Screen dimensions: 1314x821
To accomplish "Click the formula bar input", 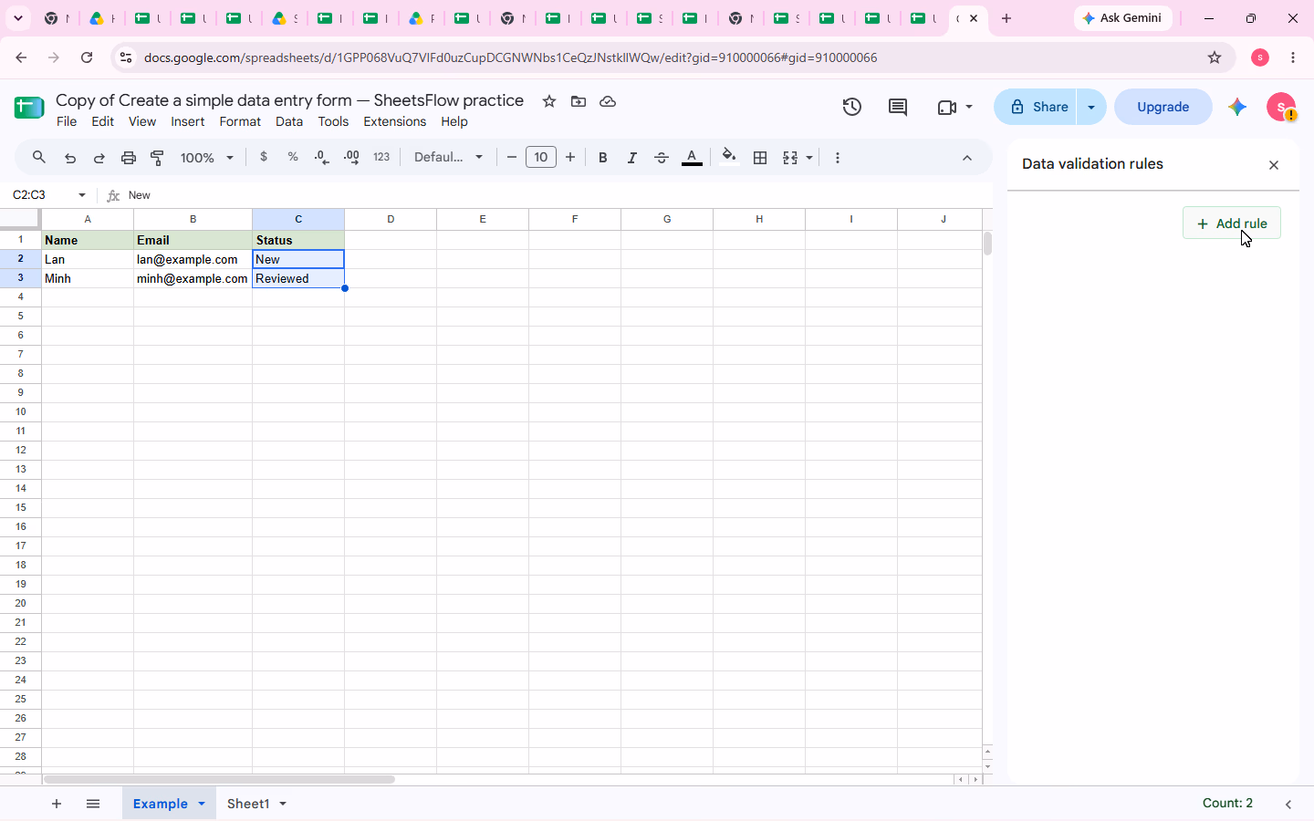I will point(557,195).
